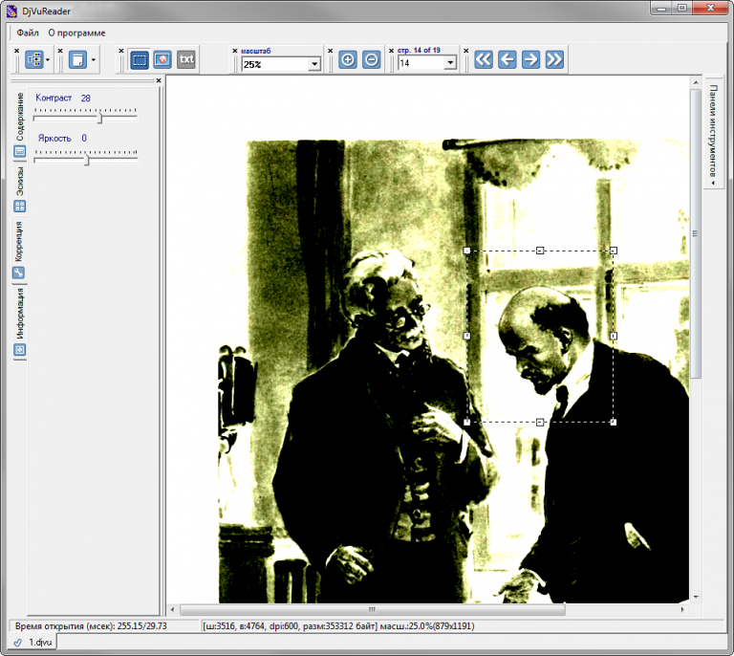The width and height of the screenshot is (734, 656).
Task: Jump to the first page
Action: (x=484, y=59)
